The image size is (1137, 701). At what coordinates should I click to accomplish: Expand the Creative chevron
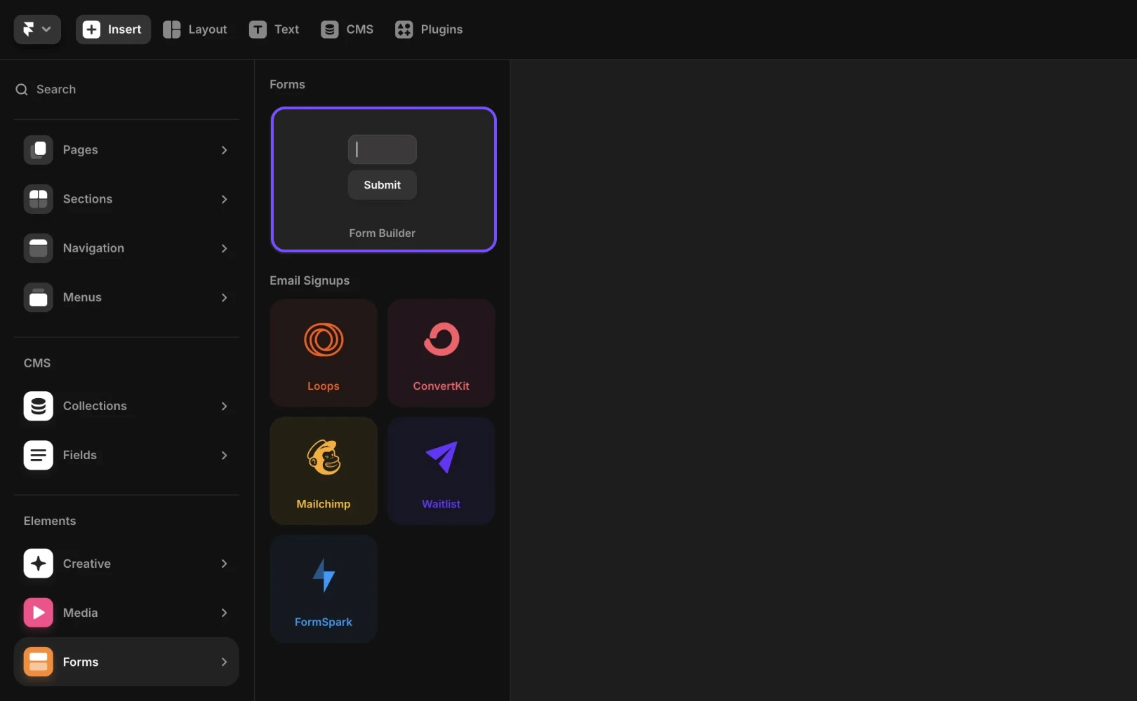(x=225, y=564)
